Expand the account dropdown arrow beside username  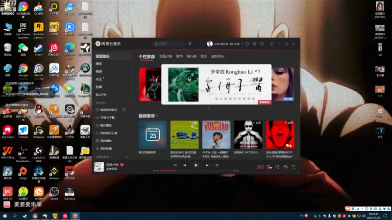pos(243,44)
